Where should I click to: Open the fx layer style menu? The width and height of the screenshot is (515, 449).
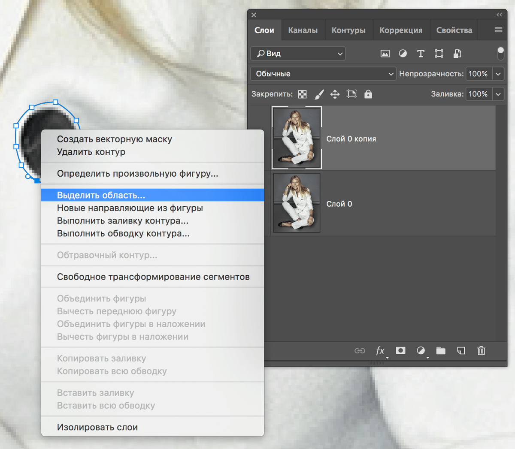tap(380, 351)
